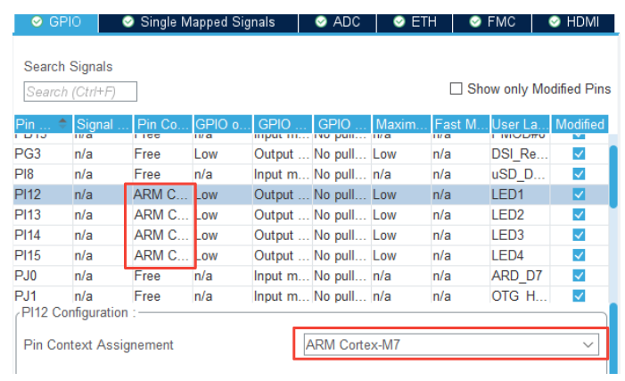Sort by Pin Name column header
The width and height of the screenshot is (625, 381).
pyautogui.click(x=36, y=124)
